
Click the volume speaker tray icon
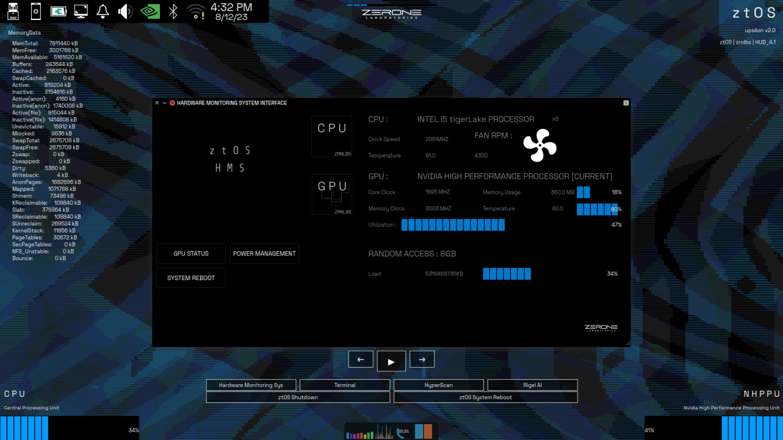[125, 11]
